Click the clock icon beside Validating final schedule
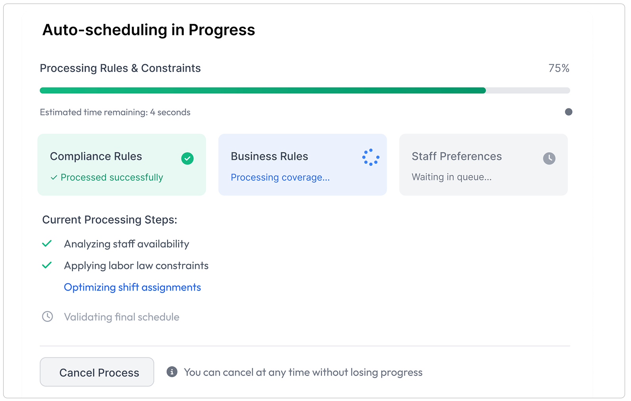The width and height of the screenshot is (631, 401). (48, 317)
